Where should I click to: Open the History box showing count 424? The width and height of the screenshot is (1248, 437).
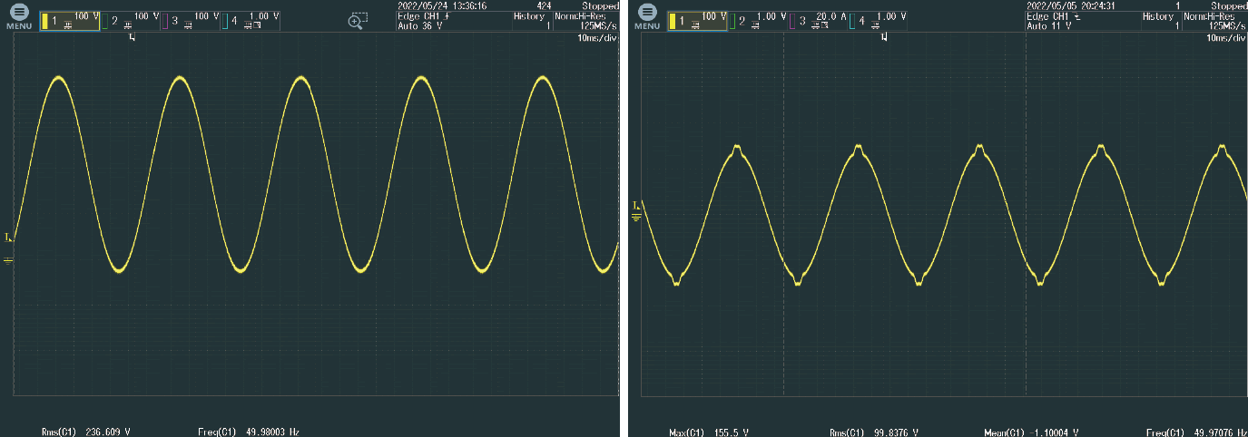533,21
